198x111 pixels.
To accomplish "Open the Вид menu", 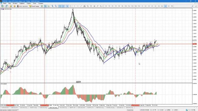I will point(10,3).
